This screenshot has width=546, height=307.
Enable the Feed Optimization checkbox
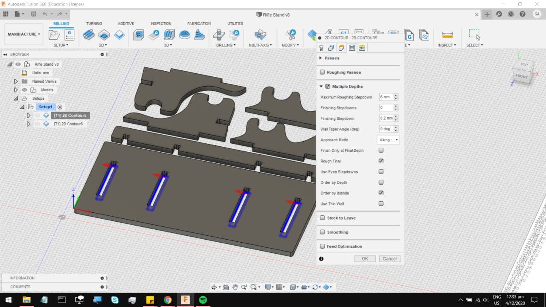pyautogui.click(x=322, y=246)
